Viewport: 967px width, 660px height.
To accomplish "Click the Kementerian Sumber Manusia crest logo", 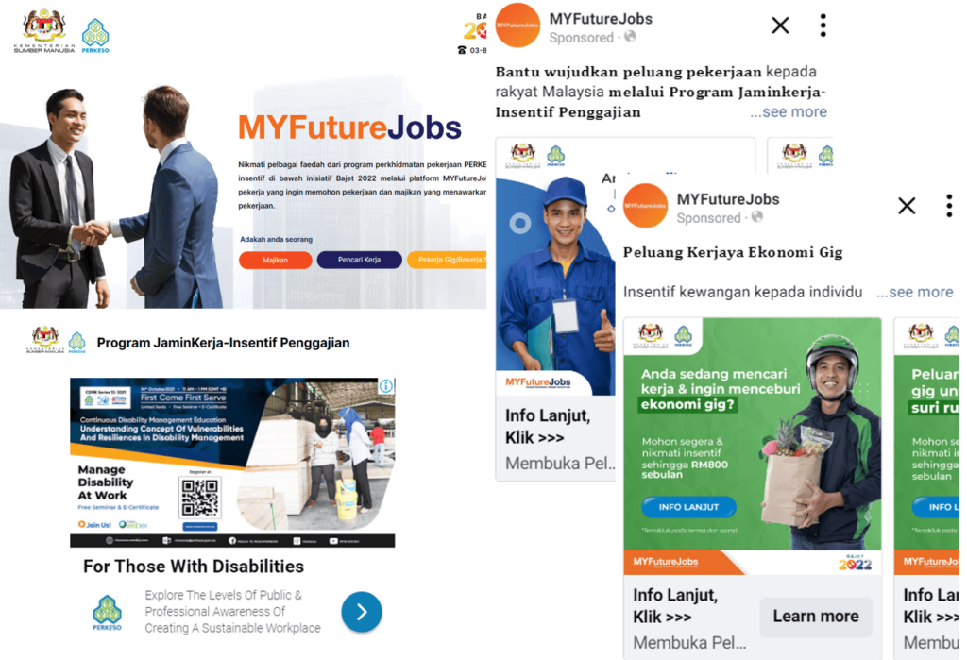I will point(43,31).
